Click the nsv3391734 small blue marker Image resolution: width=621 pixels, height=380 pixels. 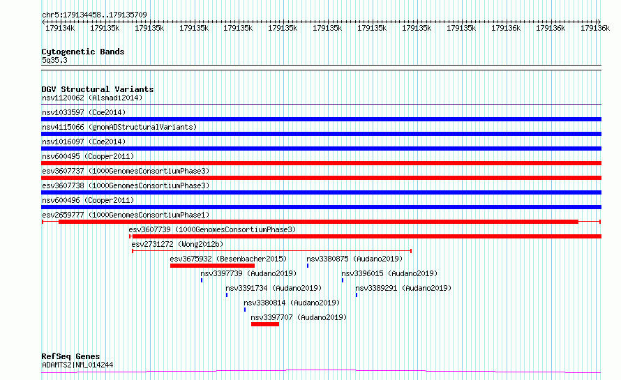227,295
